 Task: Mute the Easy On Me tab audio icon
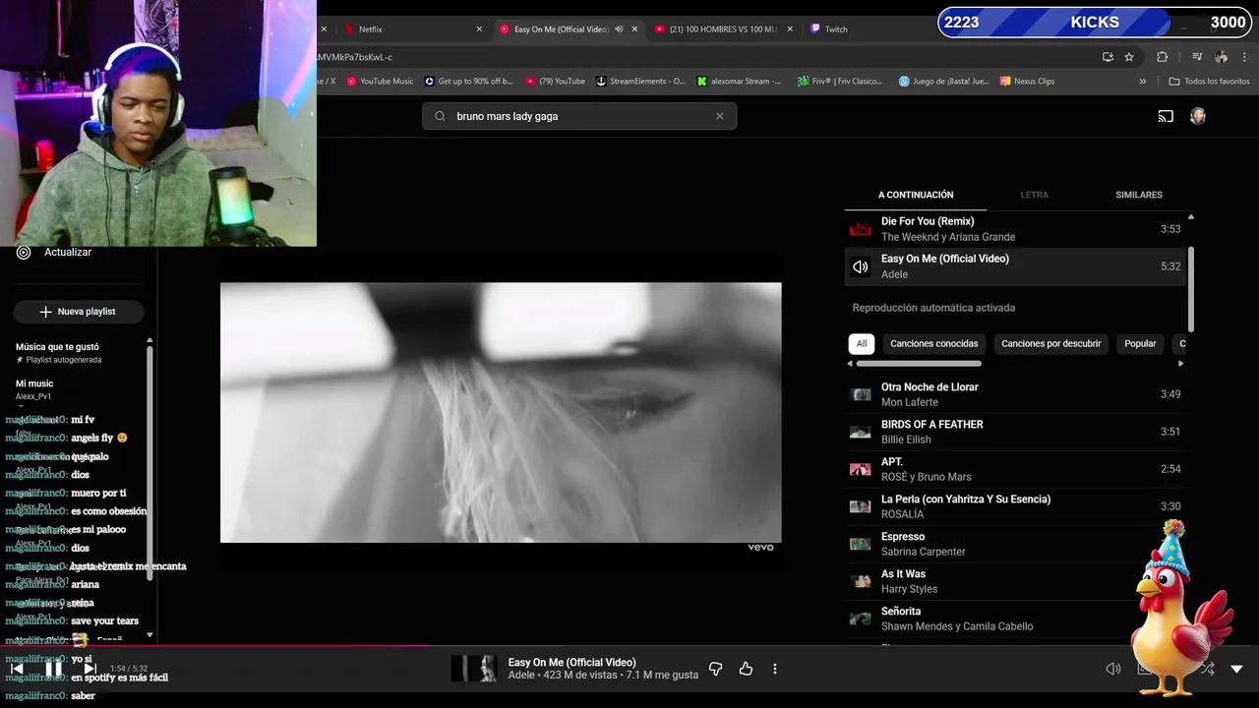[x=619, y=29]
